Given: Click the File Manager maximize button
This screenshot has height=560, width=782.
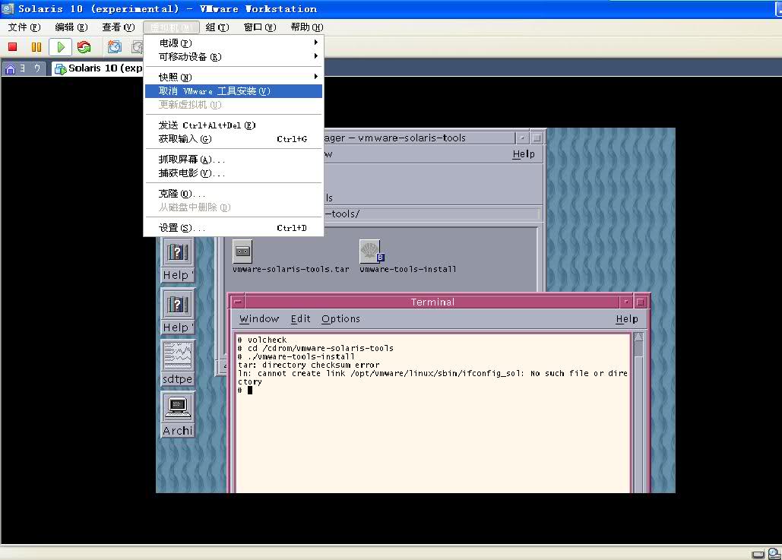Looking at the screenshot, I should pos(537,138).
